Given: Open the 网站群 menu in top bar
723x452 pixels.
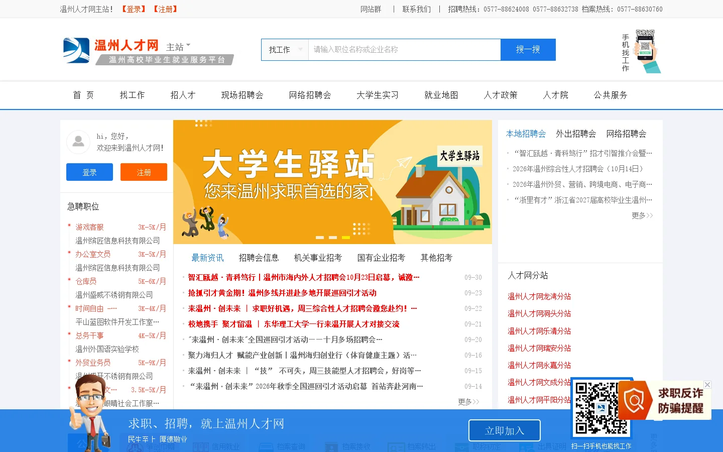Looking at the screenshot, I should pos(371,9).
